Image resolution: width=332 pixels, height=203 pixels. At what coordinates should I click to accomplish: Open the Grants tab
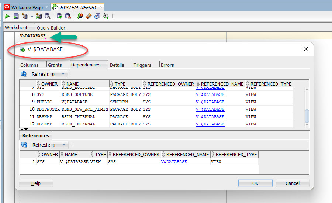point(55,65)
